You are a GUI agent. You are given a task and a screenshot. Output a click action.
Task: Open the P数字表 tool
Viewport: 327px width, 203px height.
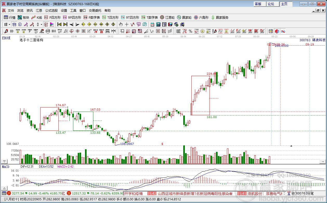click(91, 17)
